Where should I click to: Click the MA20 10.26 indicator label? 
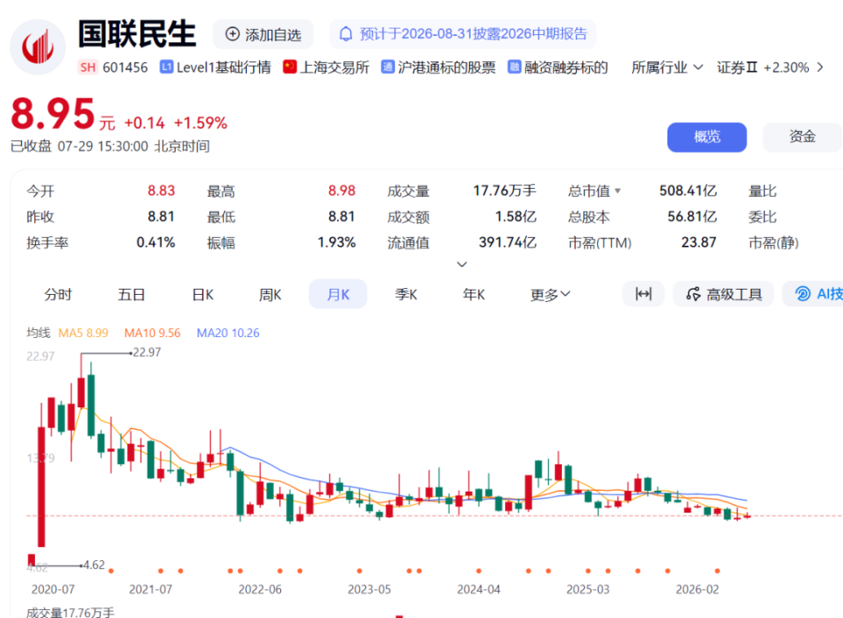click(228, 334)
